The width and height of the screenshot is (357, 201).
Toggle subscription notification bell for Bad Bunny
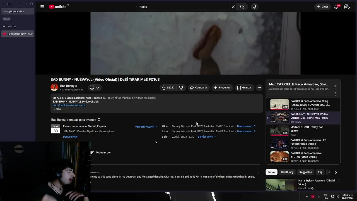click(95, 88)
